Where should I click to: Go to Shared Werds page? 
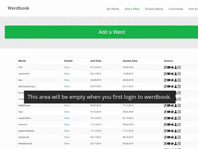pos(154,9)
